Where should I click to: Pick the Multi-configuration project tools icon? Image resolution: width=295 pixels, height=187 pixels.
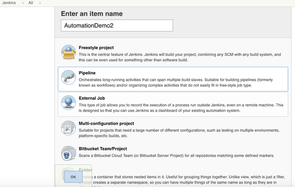pyautogui.click(x=68, y=128)
